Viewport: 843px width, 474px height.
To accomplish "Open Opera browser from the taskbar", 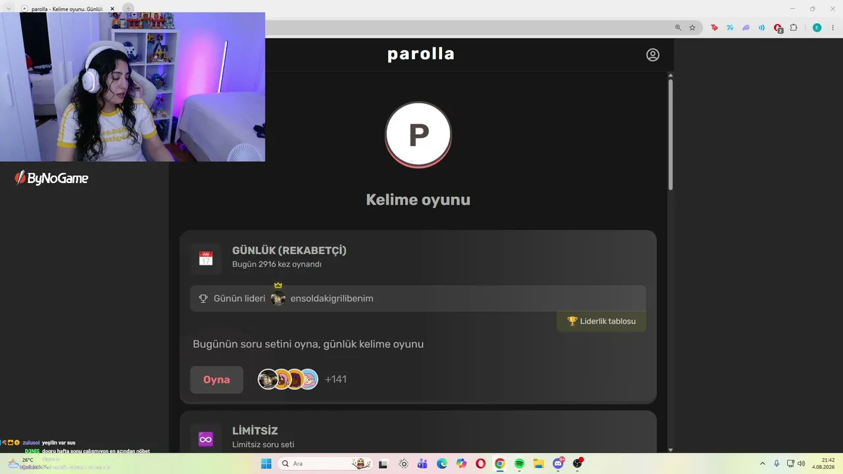I will click(481, 463).
